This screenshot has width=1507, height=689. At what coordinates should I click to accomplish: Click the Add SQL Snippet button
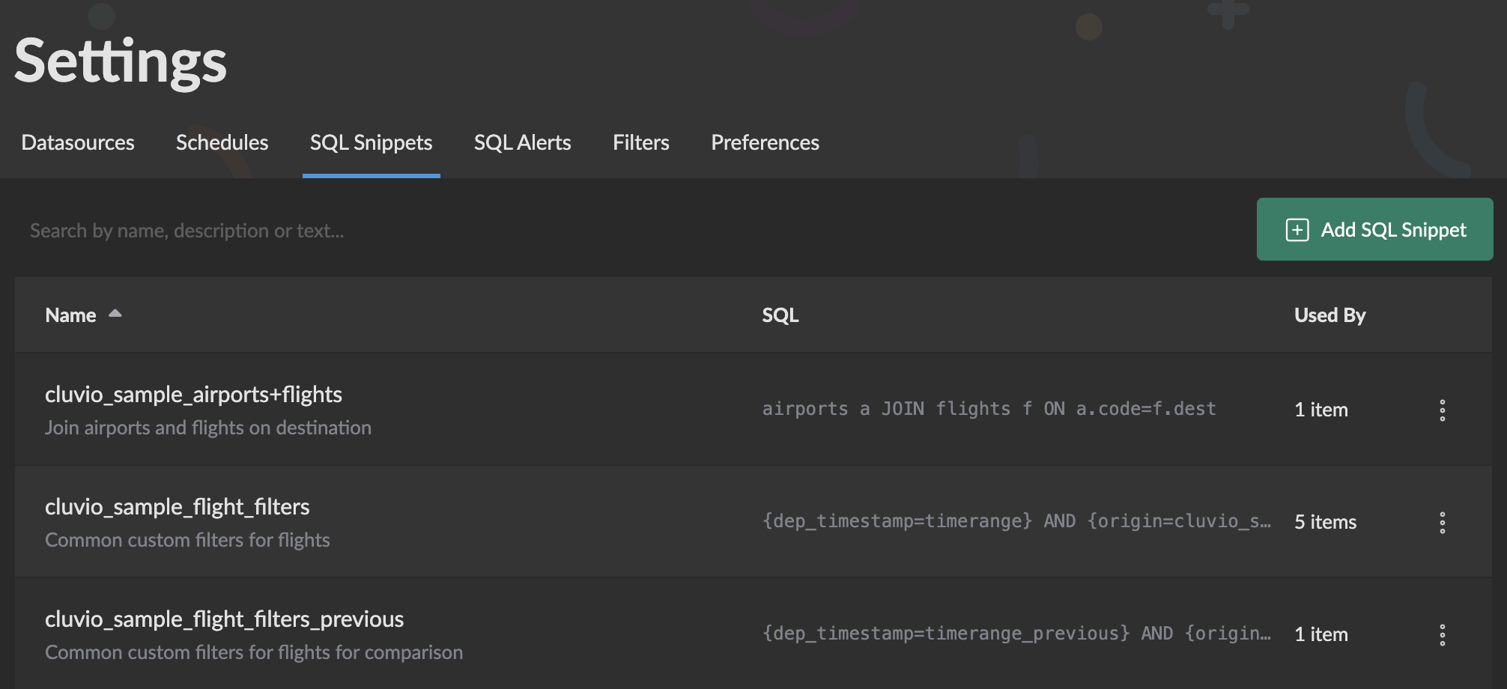(1374, 229)
